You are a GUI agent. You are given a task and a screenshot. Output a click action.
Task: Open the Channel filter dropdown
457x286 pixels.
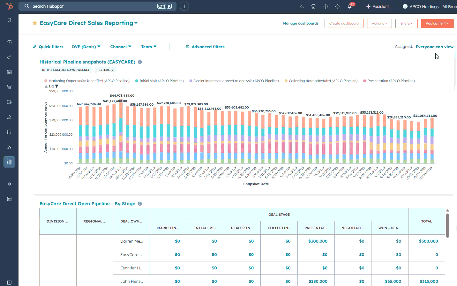[121, 47]
